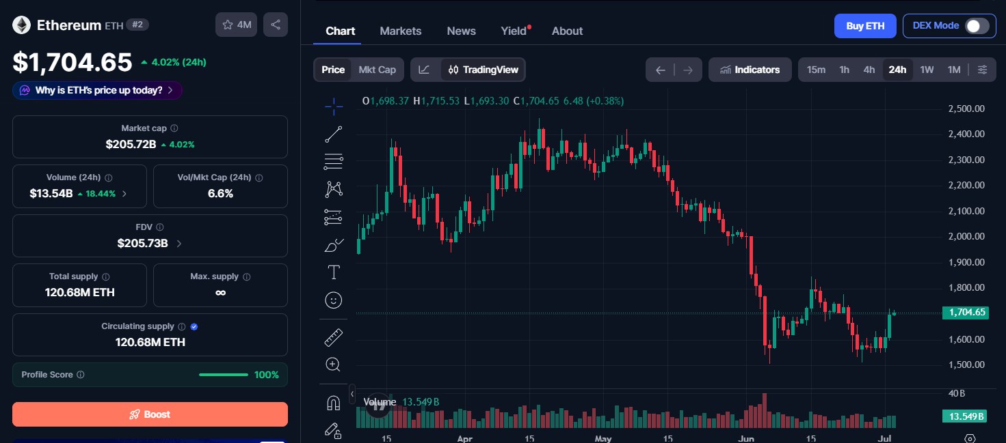Click the Profile Score progress bar
The width and height of the screenshot is (1006, 443).
224,375
